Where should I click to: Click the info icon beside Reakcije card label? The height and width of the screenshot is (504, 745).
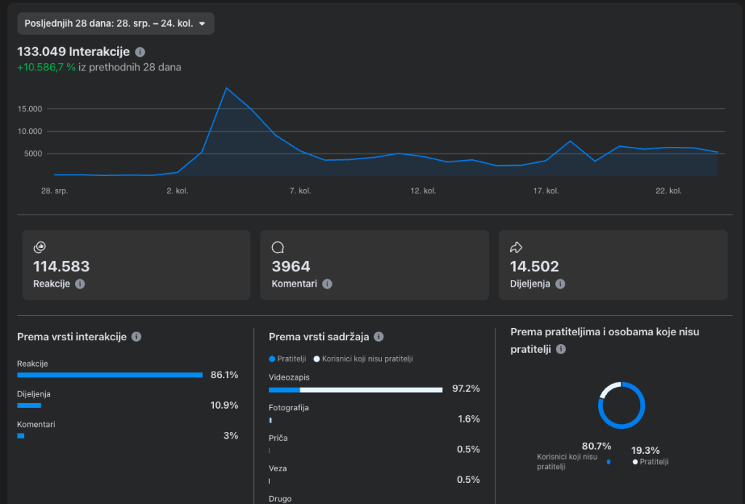(80, 284)
